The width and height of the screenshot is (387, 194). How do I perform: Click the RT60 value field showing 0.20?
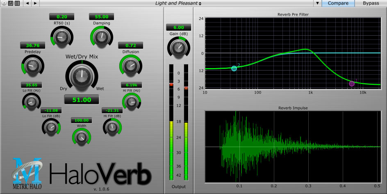[x=61, y=17]
